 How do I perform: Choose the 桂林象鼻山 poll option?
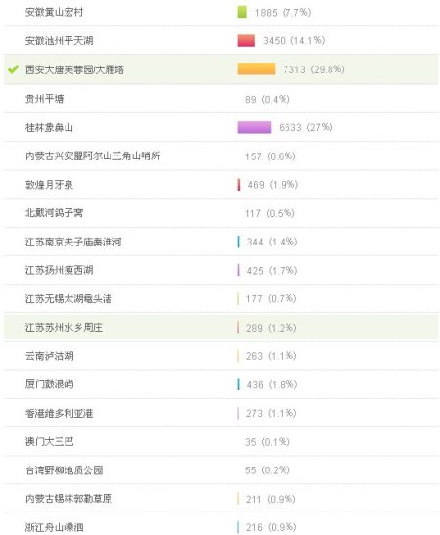coord(221,127)
